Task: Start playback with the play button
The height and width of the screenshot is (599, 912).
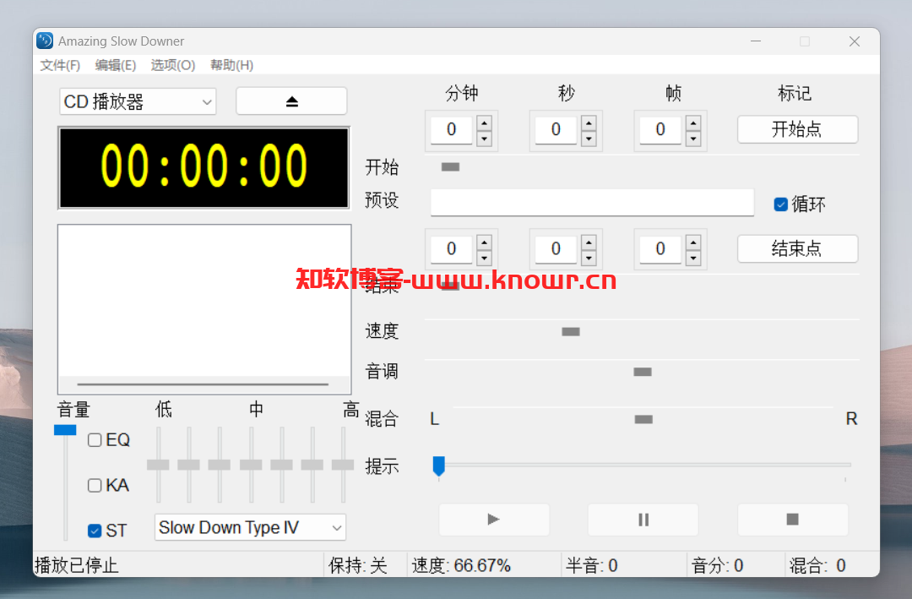Action: click(494, 520)
